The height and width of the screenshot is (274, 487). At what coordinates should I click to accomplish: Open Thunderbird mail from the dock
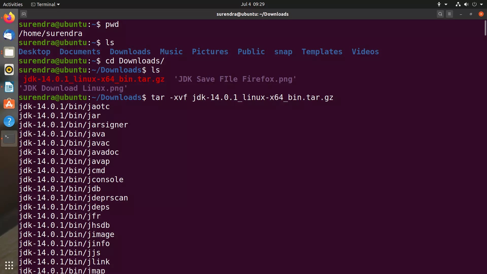[x=9, y=35]
